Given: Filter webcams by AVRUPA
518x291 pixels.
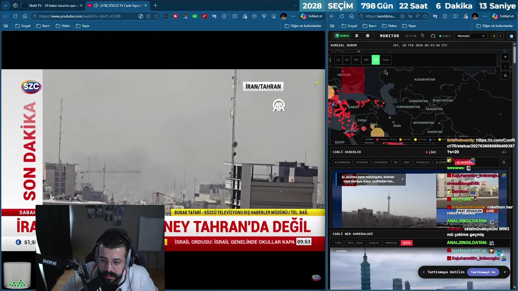Looking at the screenshot, I should pyautogui.click(x=374, y=243).
